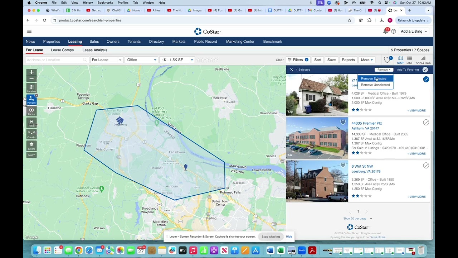Go to the Markets nav tab
Screen dimensions: 458x258
(179, 42)
